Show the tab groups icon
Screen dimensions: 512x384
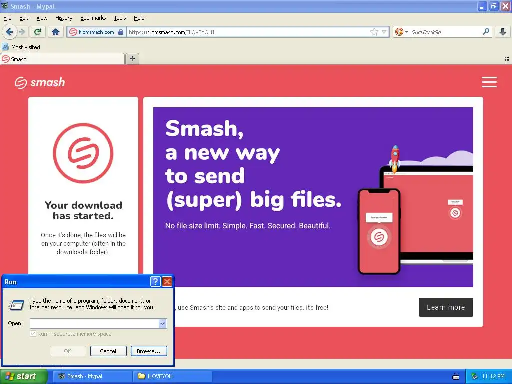[507, 59]
